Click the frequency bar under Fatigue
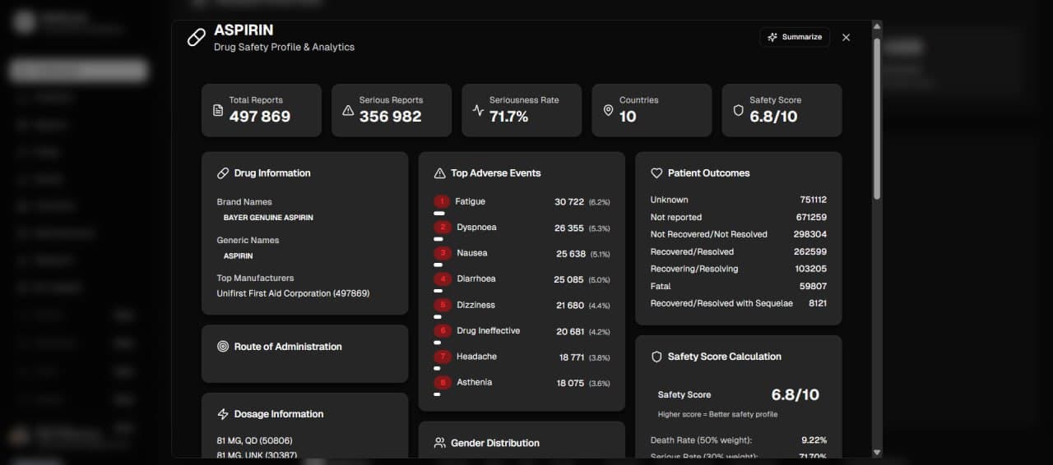1053x465 pixels. (x=439, y=214)
